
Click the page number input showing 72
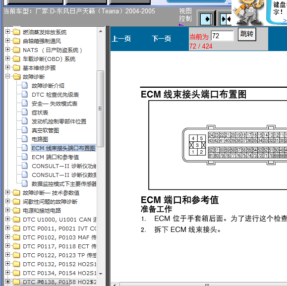(x=222, y=36)
